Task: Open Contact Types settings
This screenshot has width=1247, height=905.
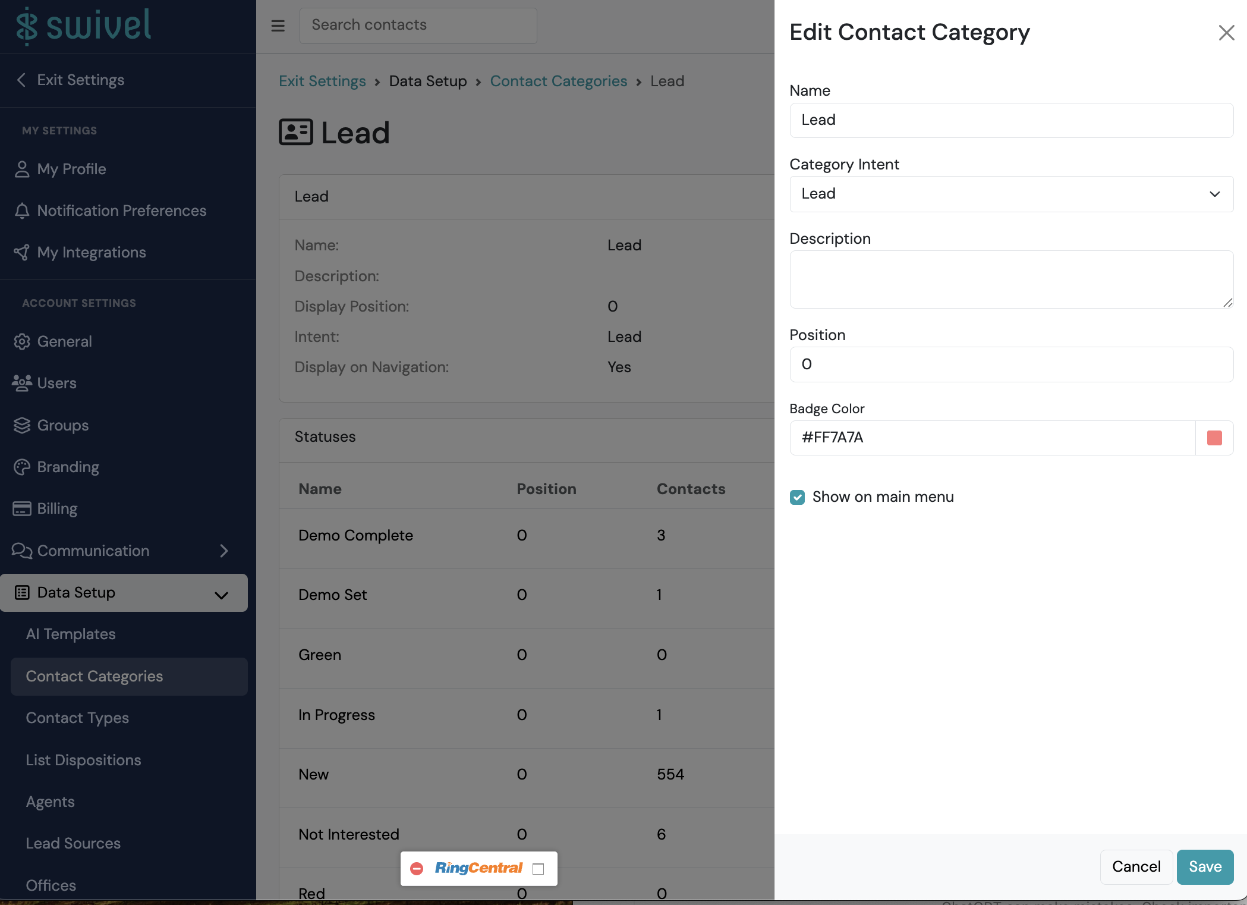Action: click(x=77, y=718)
